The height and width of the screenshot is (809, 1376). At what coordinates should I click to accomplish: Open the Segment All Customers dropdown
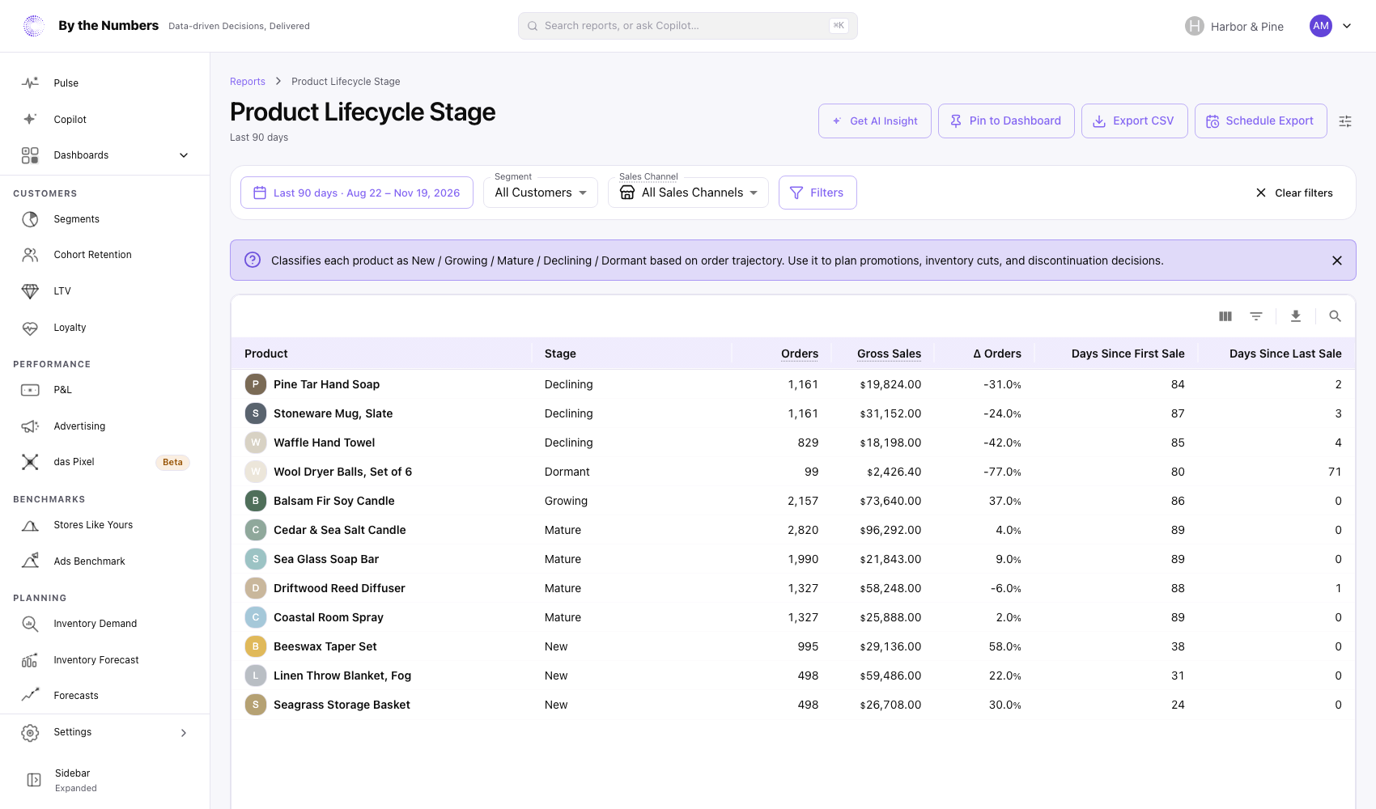tap(541, 193)
